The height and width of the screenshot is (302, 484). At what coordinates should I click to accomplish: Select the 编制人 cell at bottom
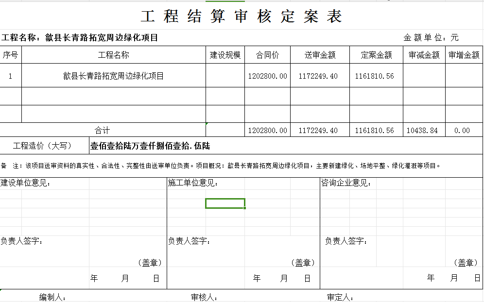point(52,297)
